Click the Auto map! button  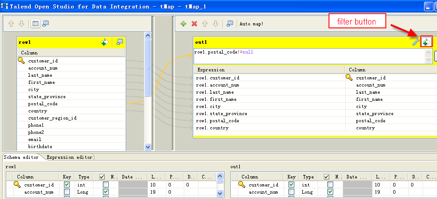(x=251, y=24)
